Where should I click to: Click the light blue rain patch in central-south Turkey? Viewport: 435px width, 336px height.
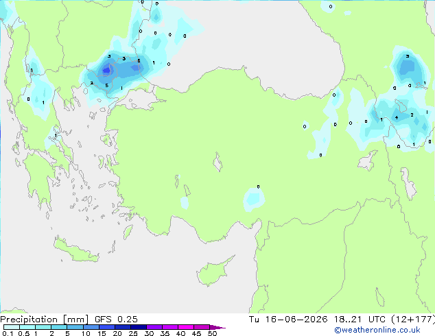(x=254, y=199)
